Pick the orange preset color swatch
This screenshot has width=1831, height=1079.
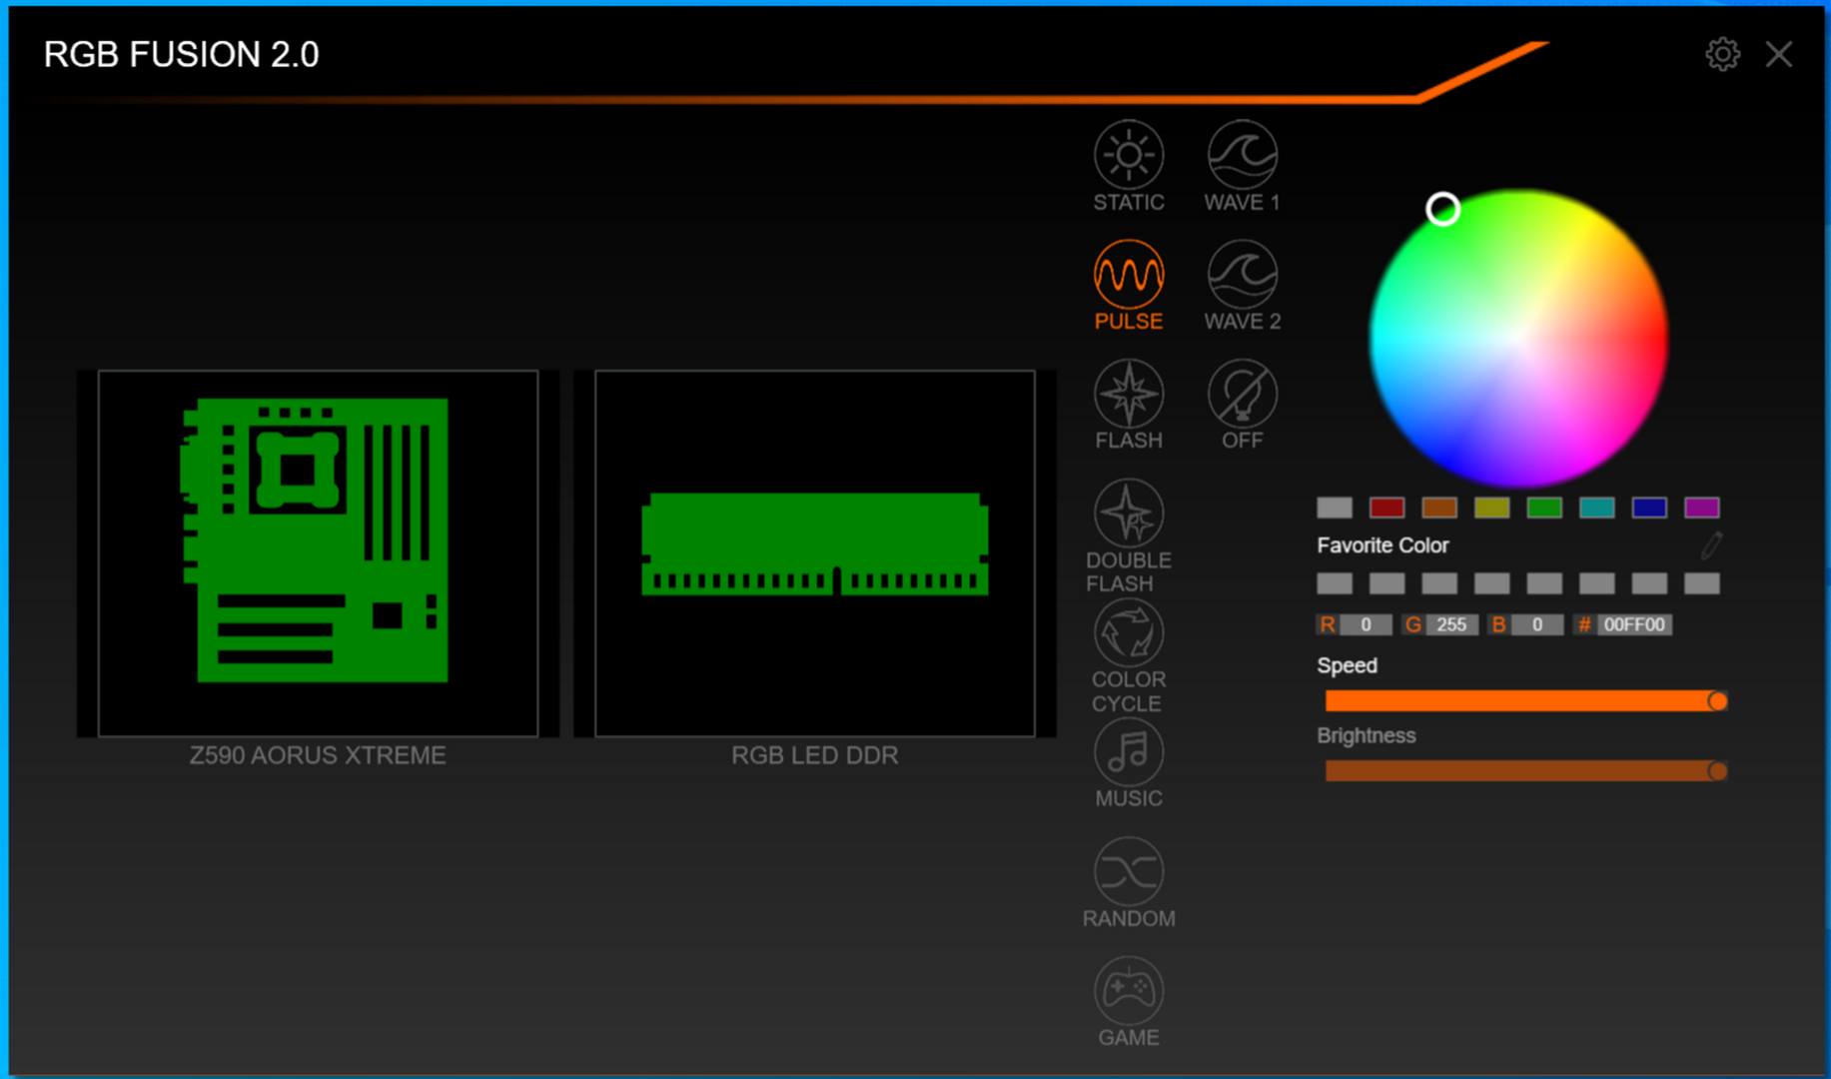1439,508
